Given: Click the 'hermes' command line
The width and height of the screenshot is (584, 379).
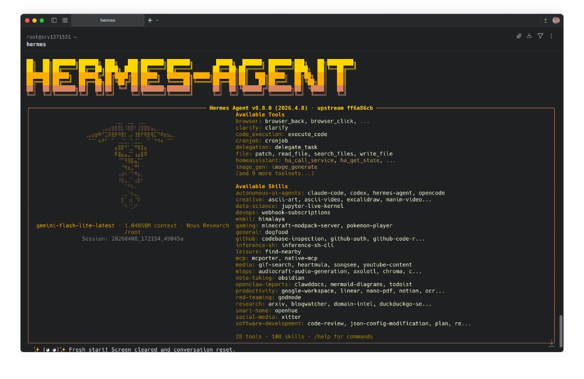Looking at the screenshot, I should [36, 44].
